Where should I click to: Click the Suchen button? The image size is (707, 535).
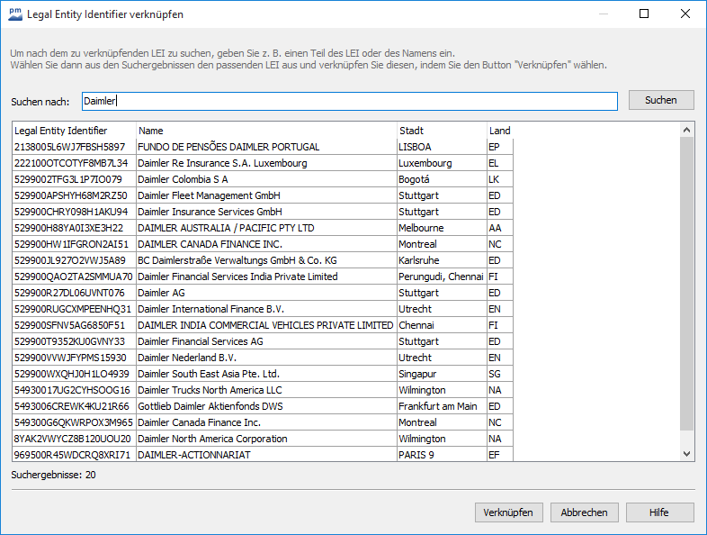click(x=661, y=100)
